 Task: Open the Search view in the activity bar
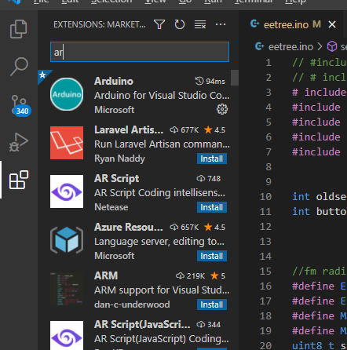(19, 67)
